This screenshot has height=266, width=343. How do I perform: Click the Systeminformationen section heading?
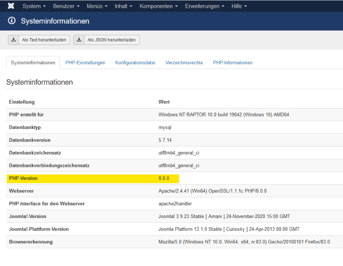click(x=39, y=82)
